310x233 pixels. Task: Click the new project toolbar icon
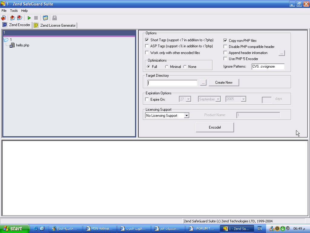4,18
